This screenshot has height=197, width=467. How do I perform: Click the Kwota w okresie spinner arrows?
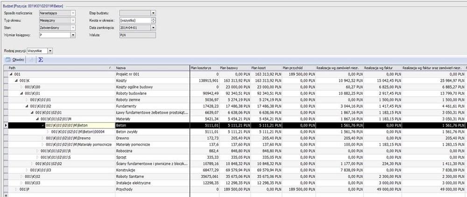click(153, 21)
